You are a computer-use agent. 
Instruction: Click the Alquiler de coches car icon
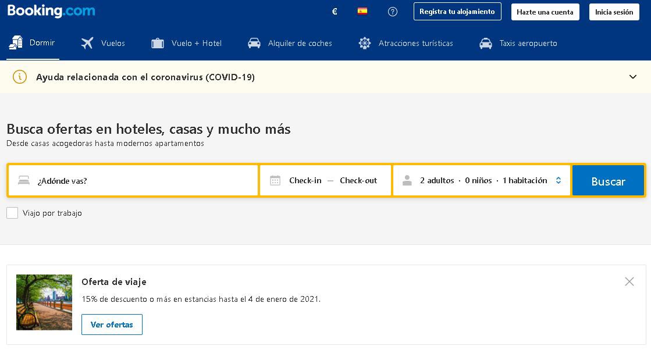(x=254, y=43)
